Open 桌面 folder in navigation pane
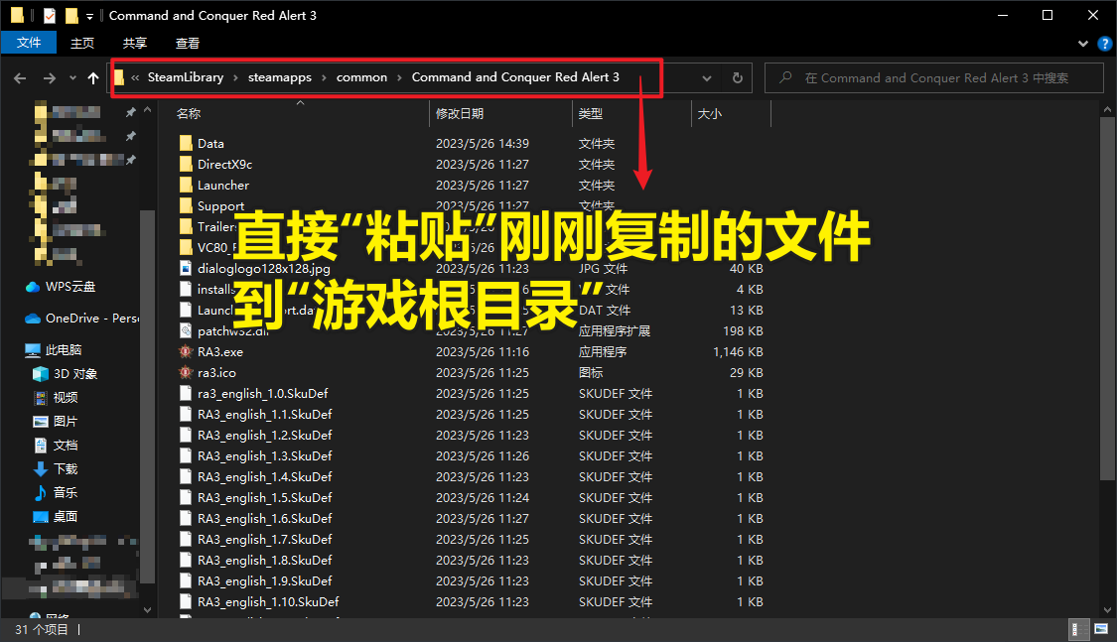This screenshot has height=642, width=1117. pos(65,516)
